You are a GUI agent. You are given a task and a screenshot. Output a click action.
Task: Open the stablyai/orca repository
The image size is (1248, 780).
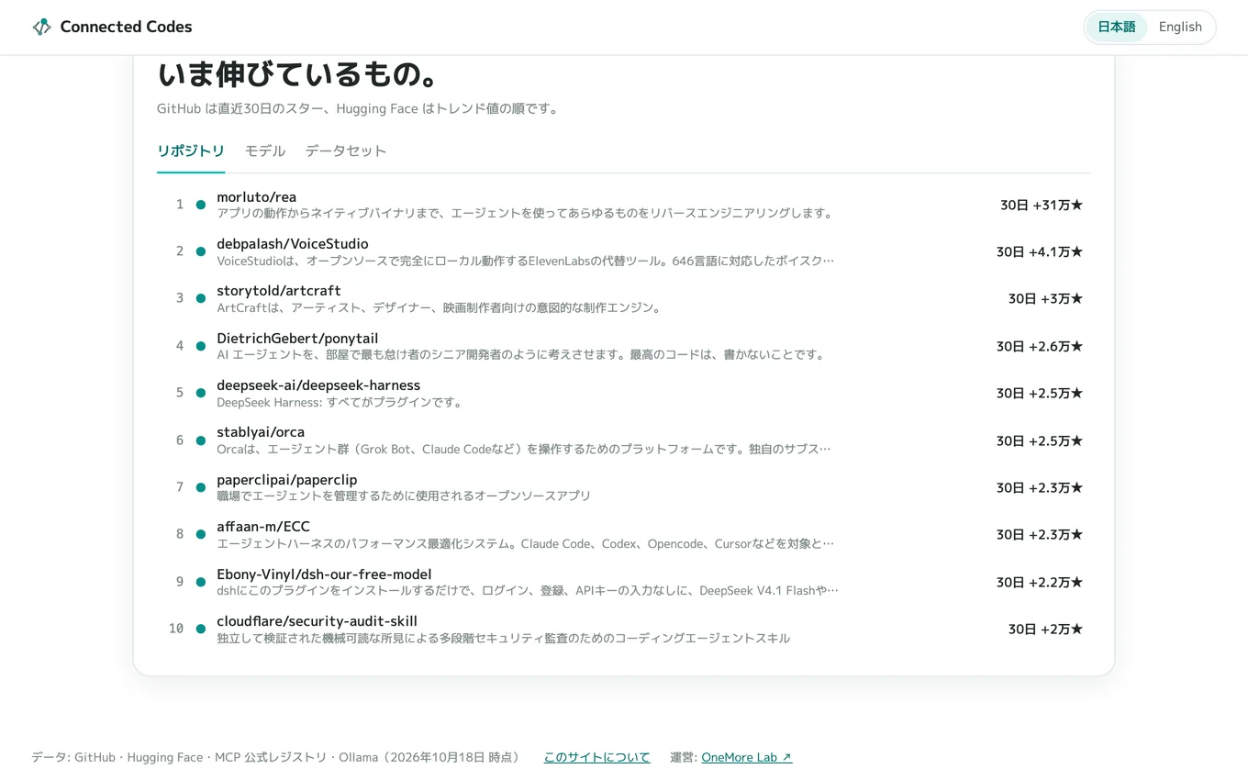[x=261, y=432]
